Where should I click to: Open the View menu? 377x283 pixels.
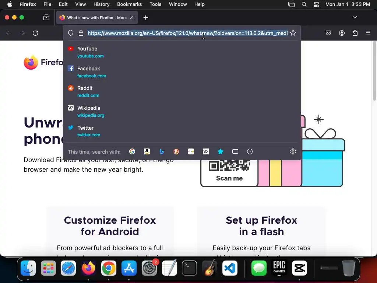(80, 4)
